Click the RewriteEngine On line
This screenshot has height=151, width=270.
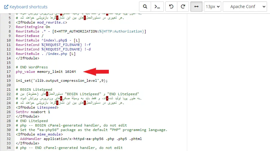[x=33, y=27]
